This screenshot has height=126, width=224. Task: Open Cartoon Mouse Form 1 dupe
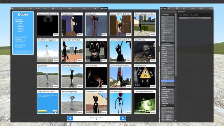click(x=96, y=102)
